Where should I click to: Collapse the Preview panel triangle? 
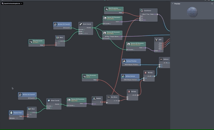pyautogui.click(x=173, y=4)
